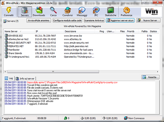Select the eDonkeyServer No2 server icon
The width and height of the screenshot is (164, 122).
click(6, 39)
